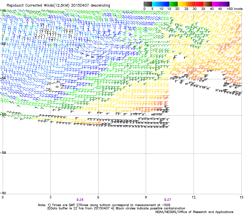Click the longitude axis label 6
The image size is (244, 214).
point(98,197)
